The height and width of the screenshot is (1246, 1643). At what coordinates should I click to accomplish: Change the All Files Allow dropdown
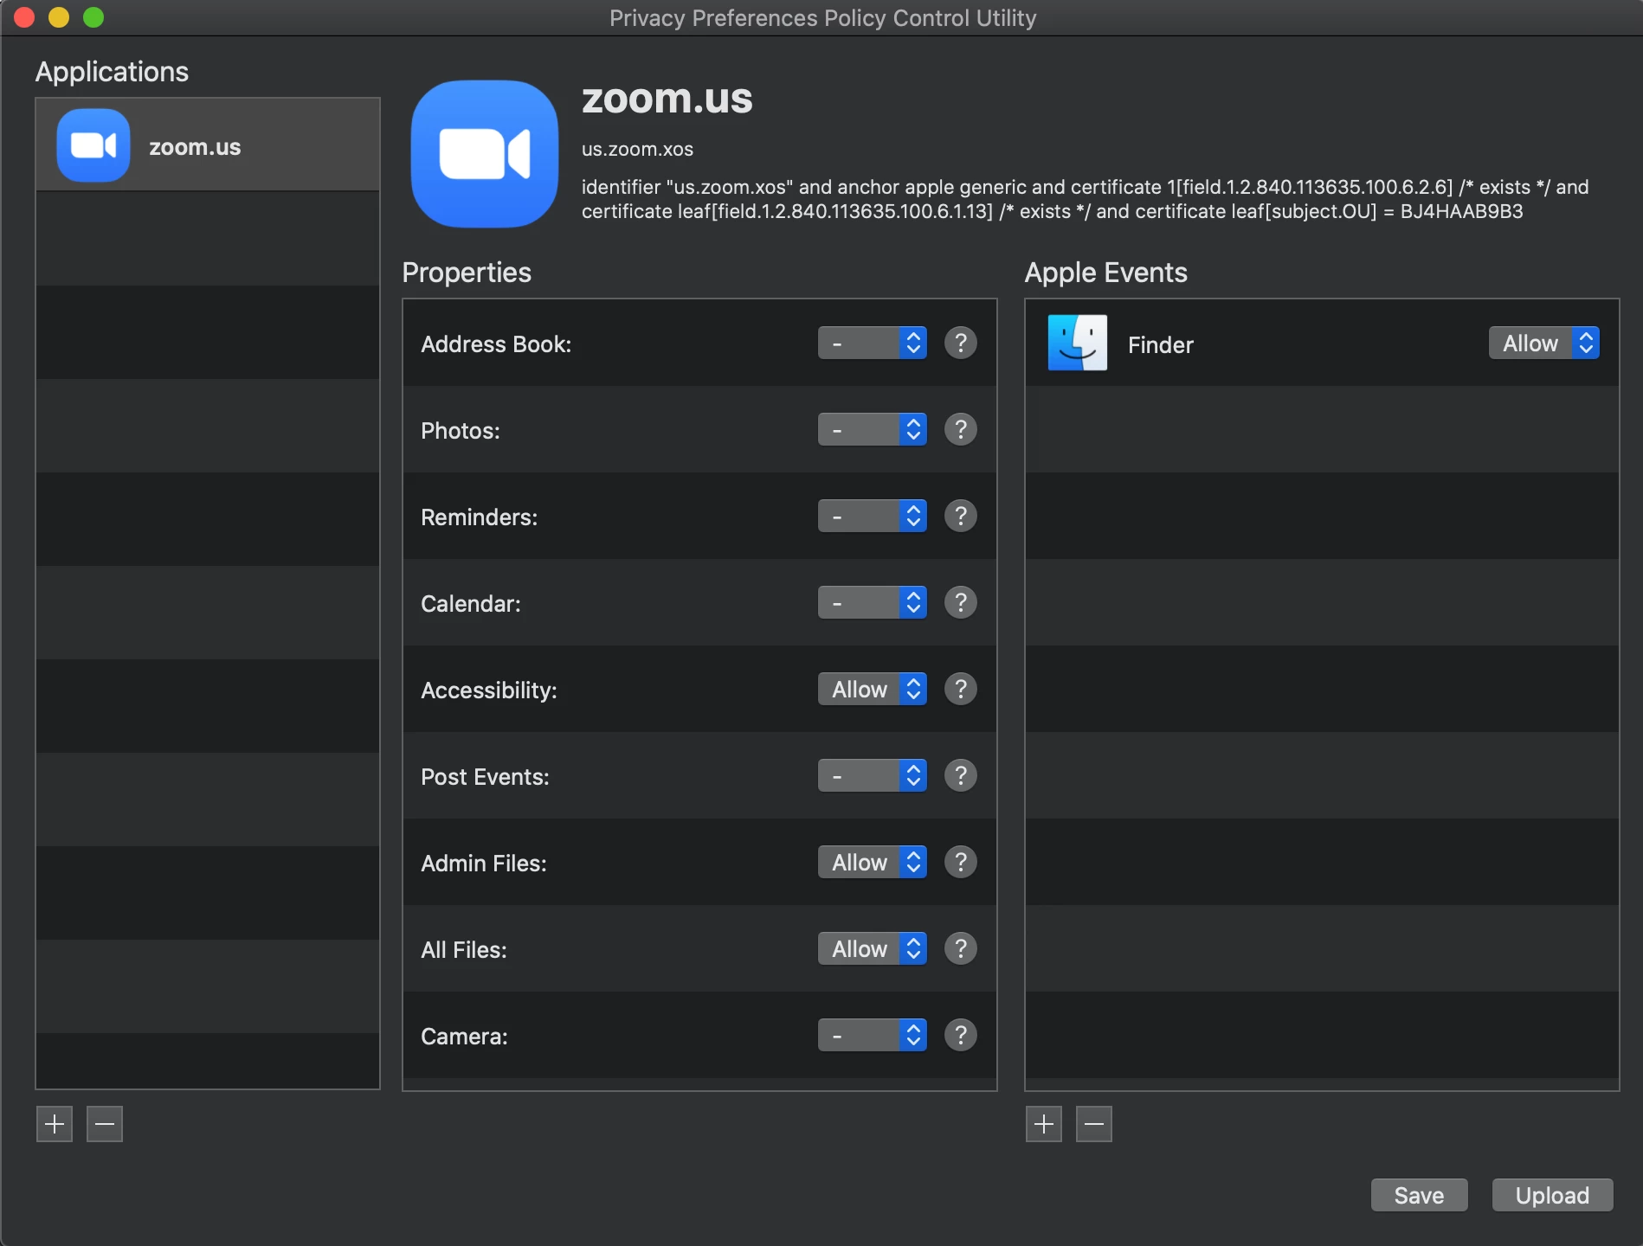[x=873, y=949]
